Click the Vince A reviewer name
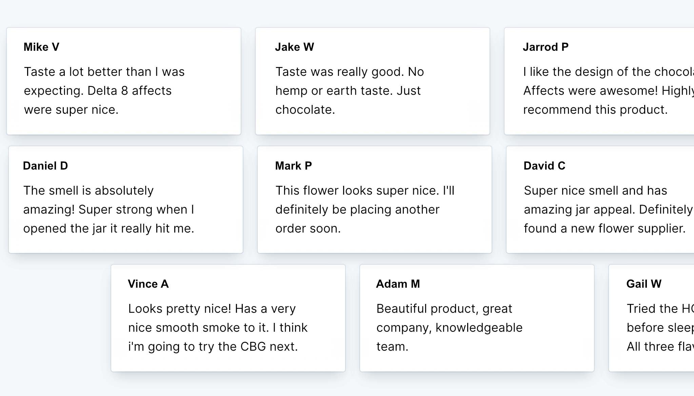694x396 pixels. 148,284
